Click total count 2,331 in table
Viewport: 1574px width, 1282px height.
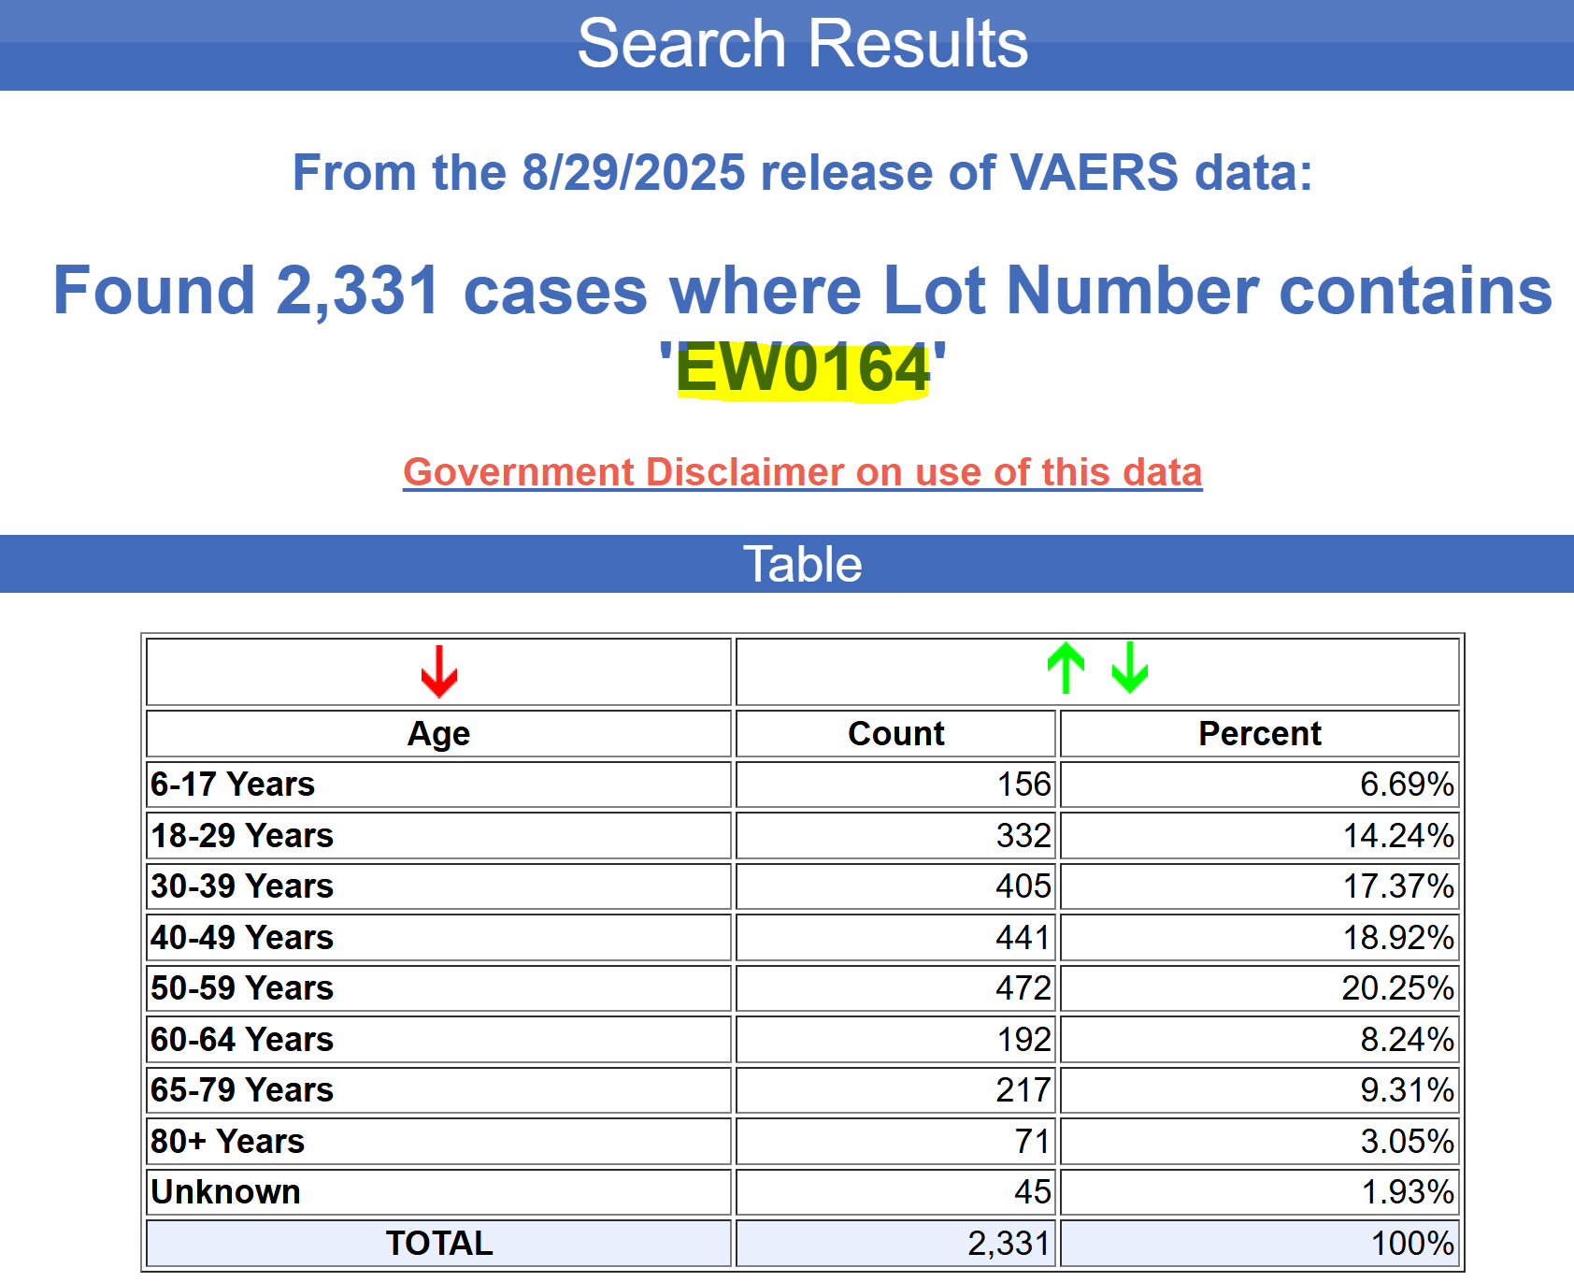click(1009, 1244)
